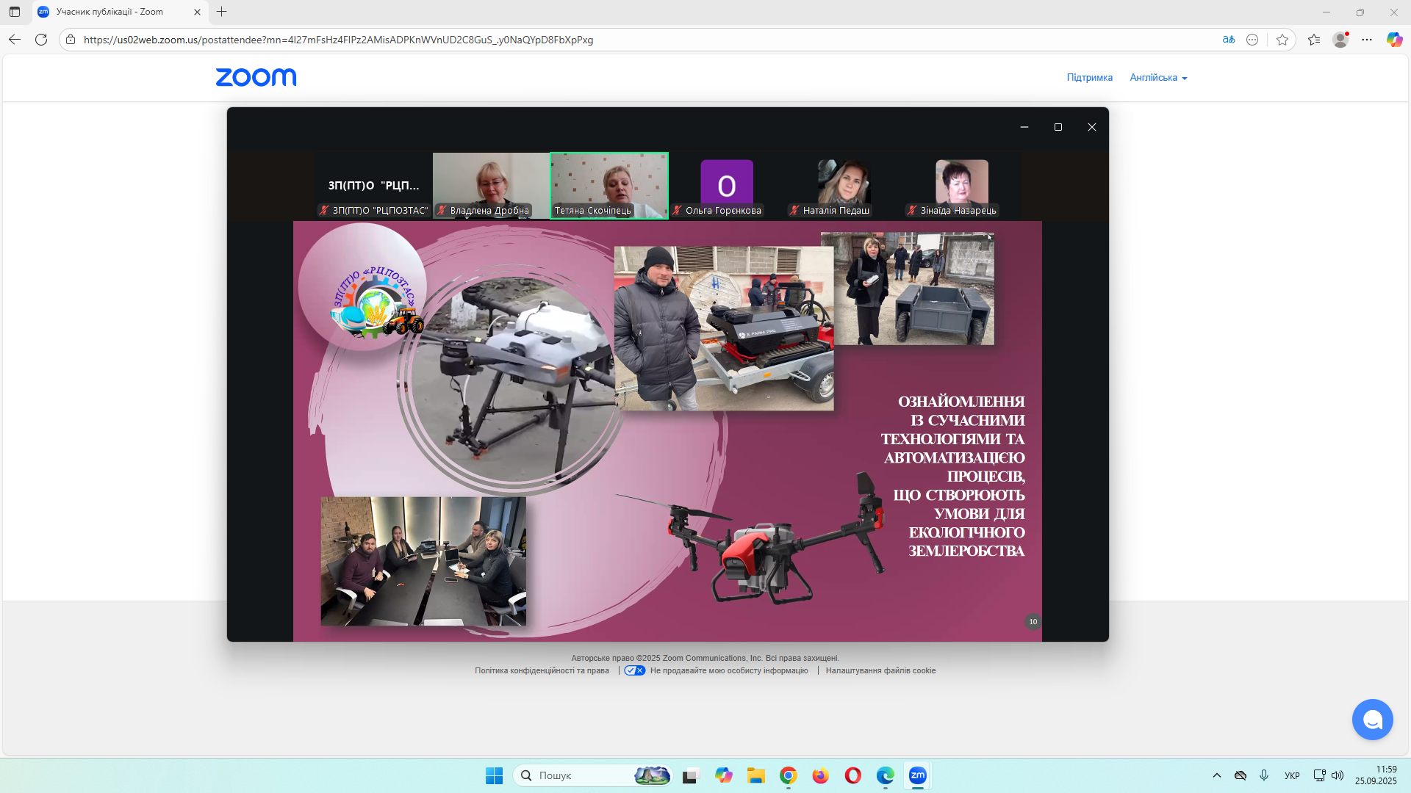Viewport: 1411px width, 793px height.
Task: Toggle the do-not-sell privacy choices switch
Action: [x=635, y=670]
